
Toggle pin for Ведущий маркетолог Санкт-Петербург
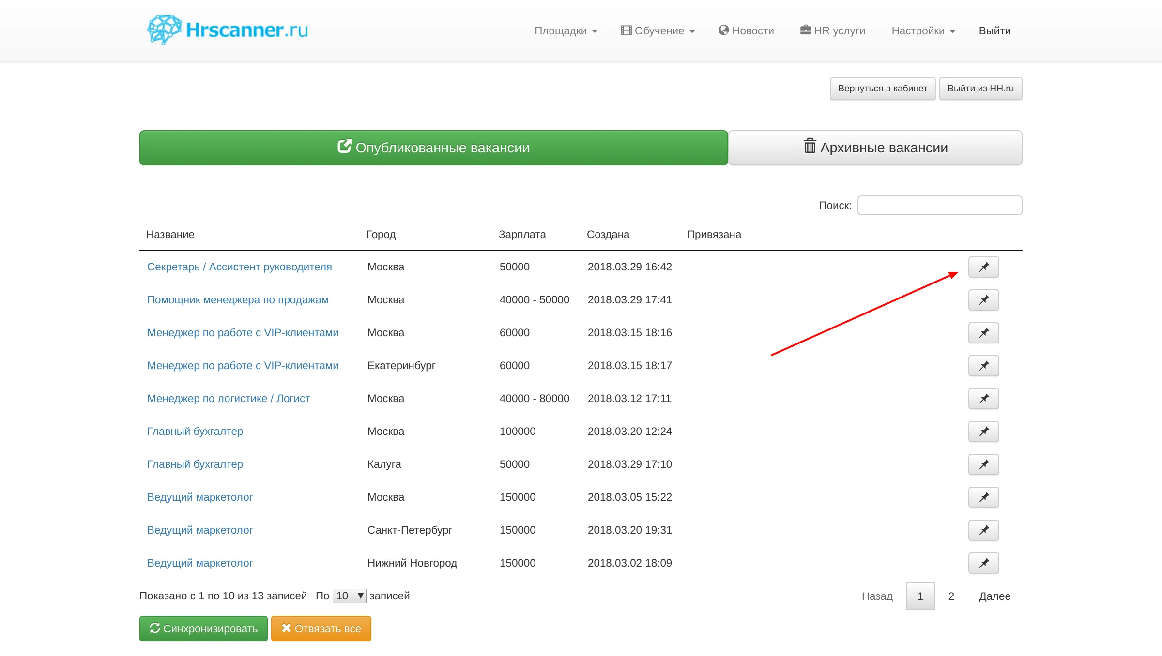[x=983, y=530]
